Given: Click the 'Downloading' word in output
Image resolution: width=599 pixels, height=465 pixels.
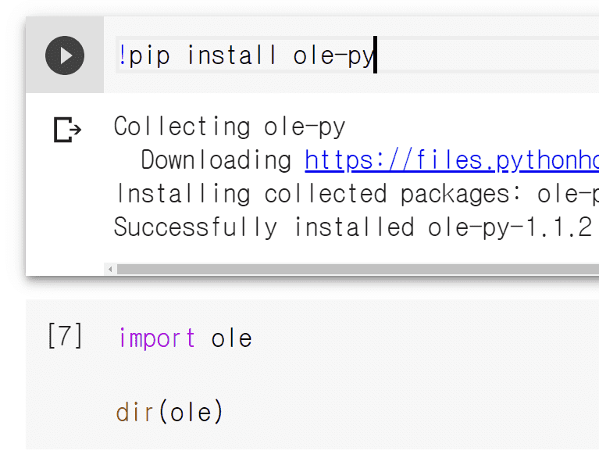Looking at the screenshot, I should (216, 160).
